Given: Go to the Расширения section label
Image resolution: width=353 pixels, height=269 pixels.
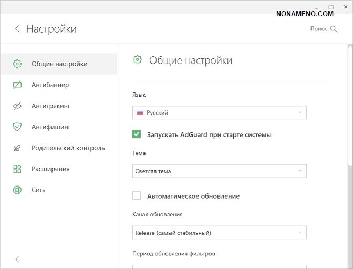Looking at the screenshot, I should (50, 169).
